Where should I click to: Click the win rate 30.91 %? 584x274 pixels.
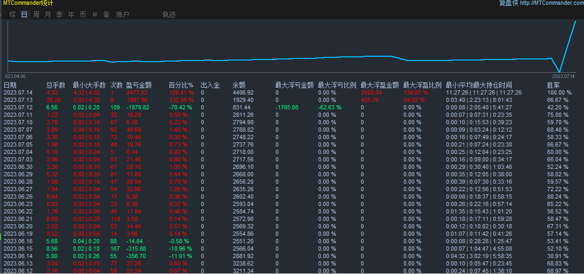557,256
